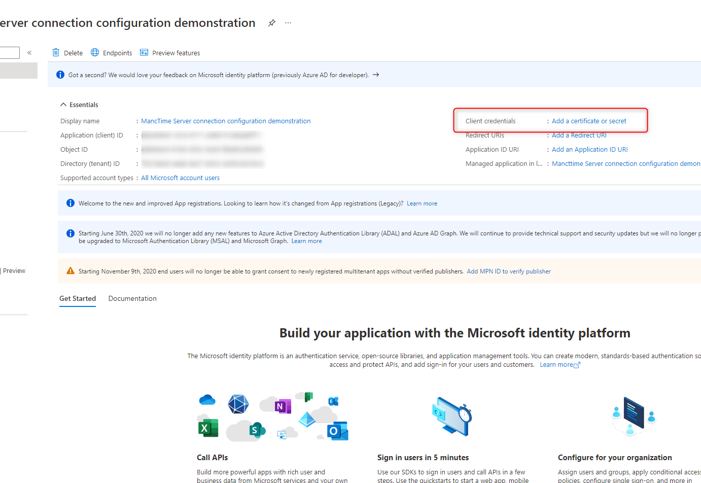This screenshot has width=701, height=483.
Task: Open the more options ellipsis menu
Action: tap(288, 23)
